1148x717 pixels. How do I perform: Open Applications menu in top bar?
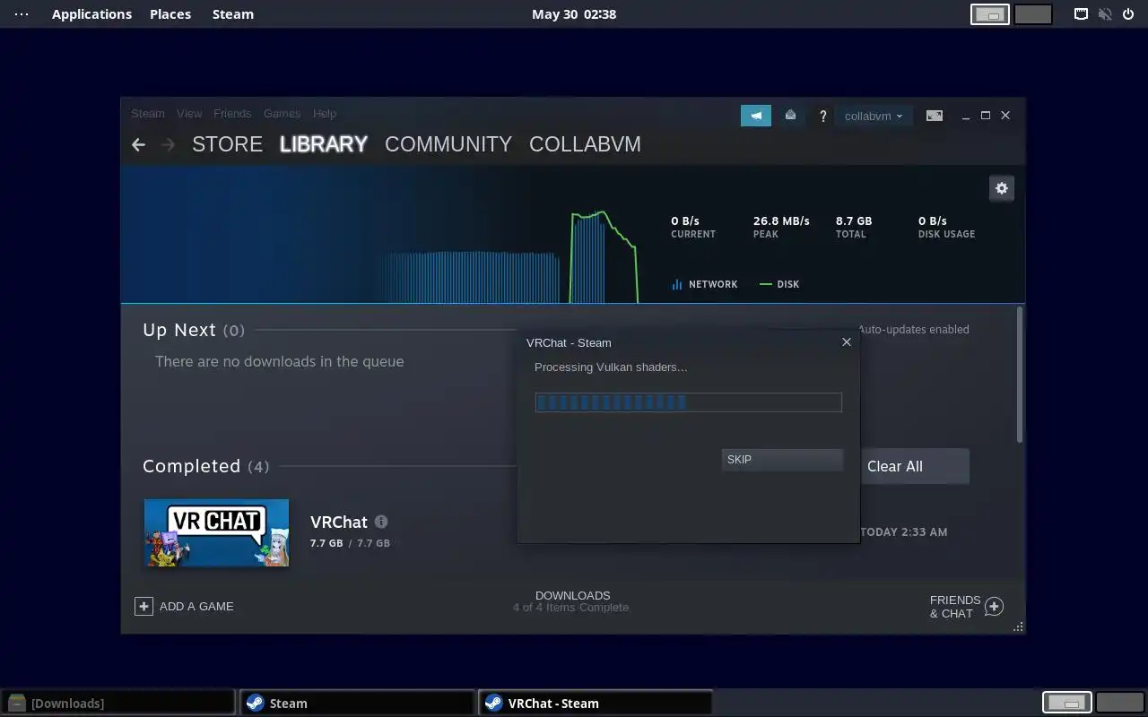click(x=91, y=14)
